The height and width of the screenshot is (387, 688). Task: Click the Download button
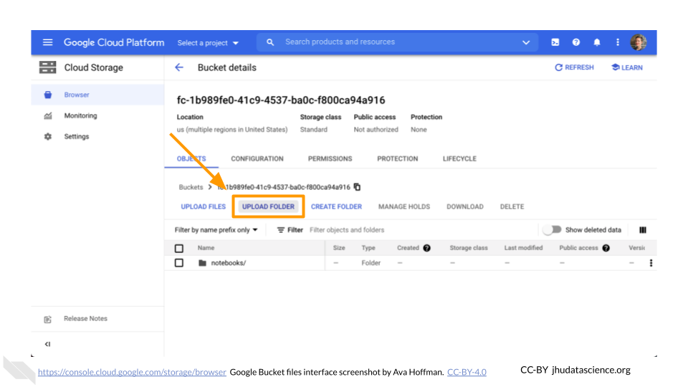(x=465, y=206)
